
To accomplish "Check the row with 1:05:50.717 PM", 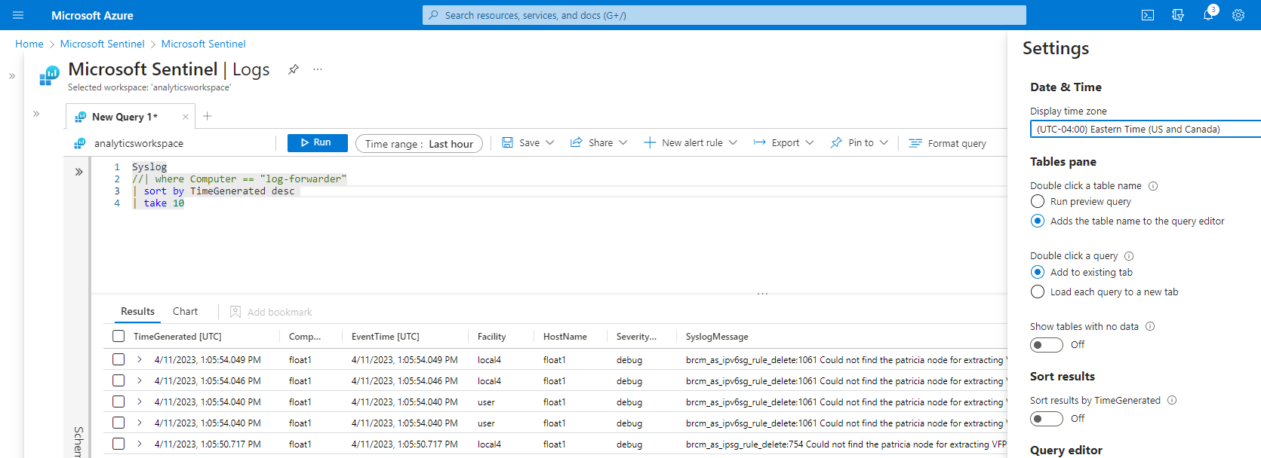I will [118, 444].
